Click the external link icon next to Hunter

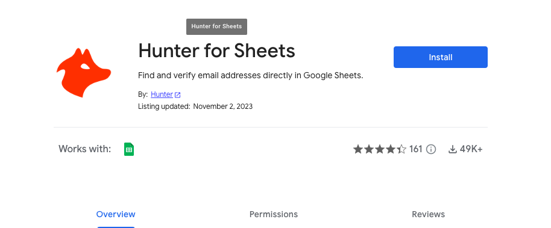(x=178, y=94)
